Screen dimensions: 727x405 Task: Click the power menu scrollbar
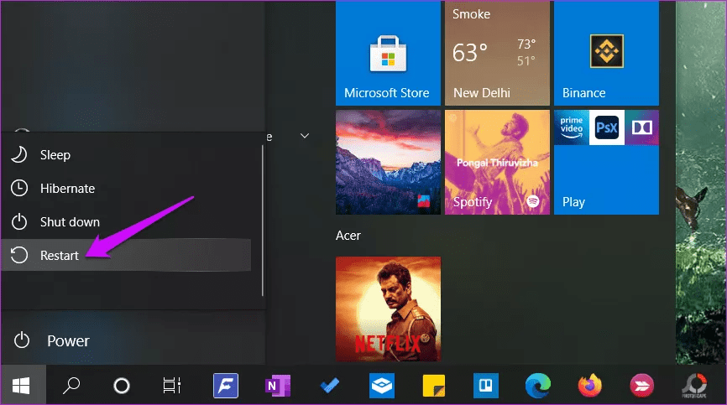tap(263, 221)
